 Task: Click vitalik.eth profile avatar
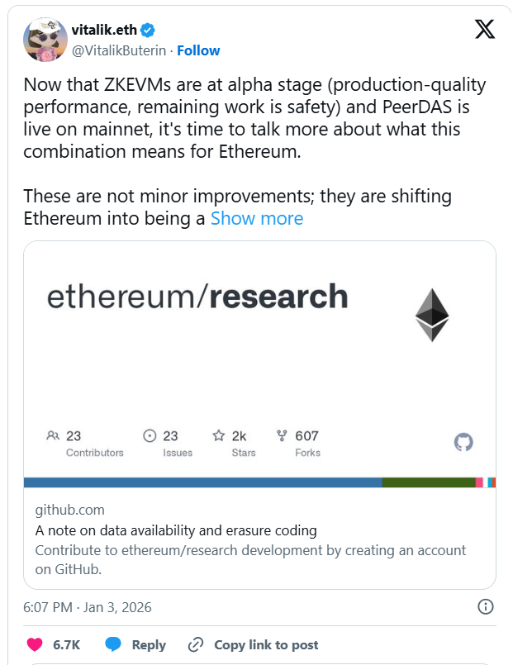tap(45, 39)
